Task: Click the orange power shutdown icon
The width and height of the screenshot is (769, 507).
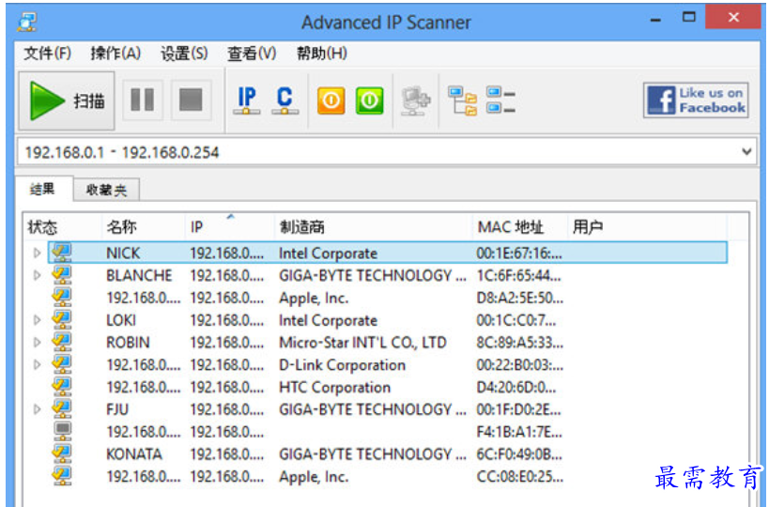Action: (x=331, y=100)
